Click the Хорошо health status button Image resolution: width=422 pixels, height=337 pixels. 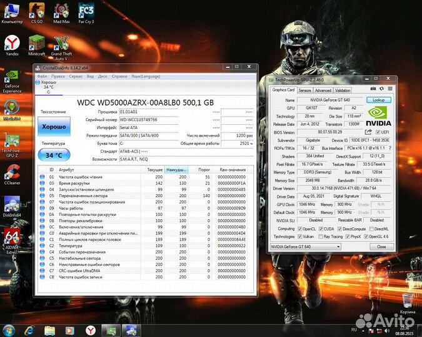(x=54, y=127)
